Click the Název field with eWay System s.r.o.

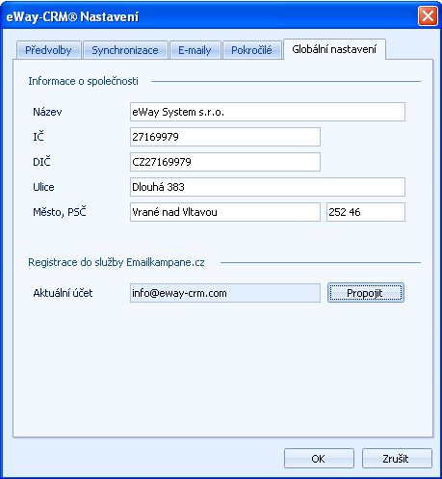[268, 112]
